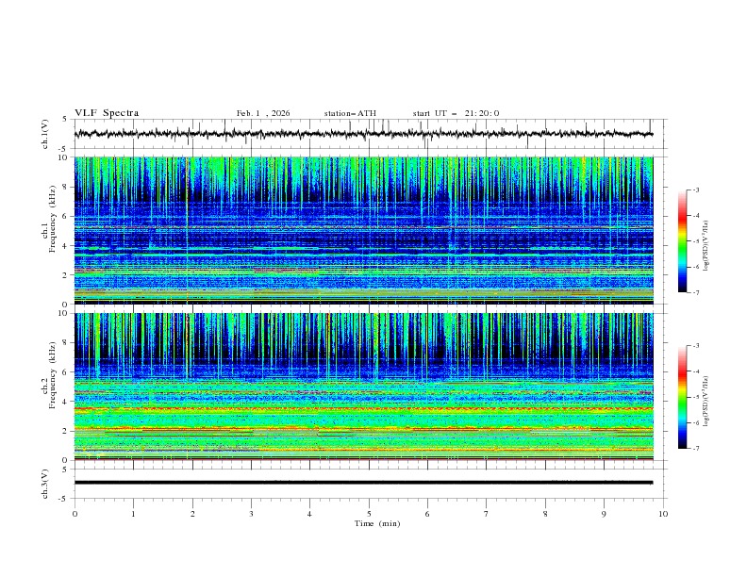Click time axis tick label "3"
This screenshot has width=747, height=577.
(x=251, y=514)
